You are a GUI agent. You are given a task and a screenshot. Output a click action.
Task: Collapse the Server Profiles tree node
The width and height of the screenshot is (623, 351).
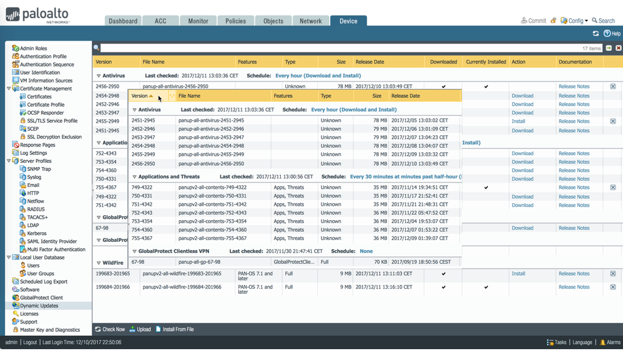[9, 161]
